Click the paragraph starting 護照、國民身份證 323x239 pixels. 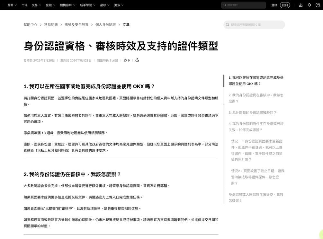[x=121, y=147]
